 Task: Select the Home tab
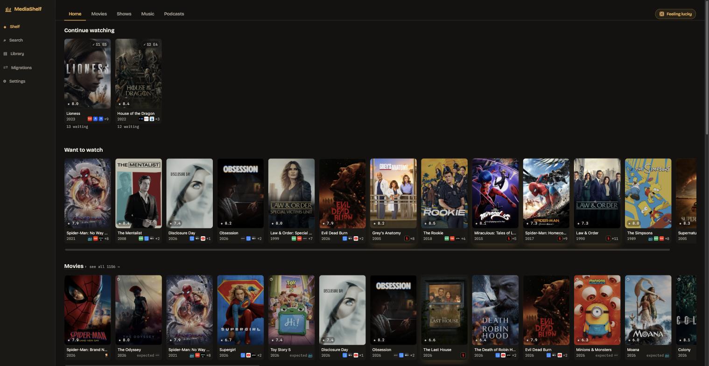75,14
